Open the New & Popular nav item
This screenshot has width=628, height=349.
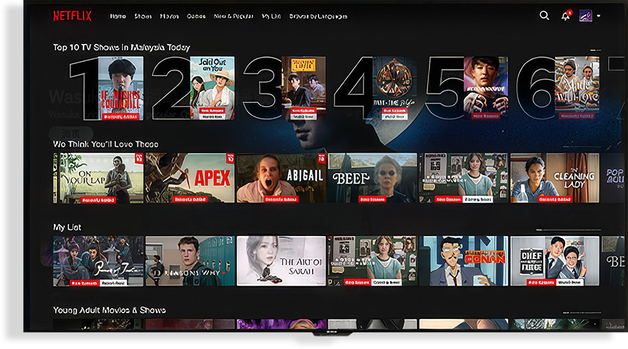234,16
